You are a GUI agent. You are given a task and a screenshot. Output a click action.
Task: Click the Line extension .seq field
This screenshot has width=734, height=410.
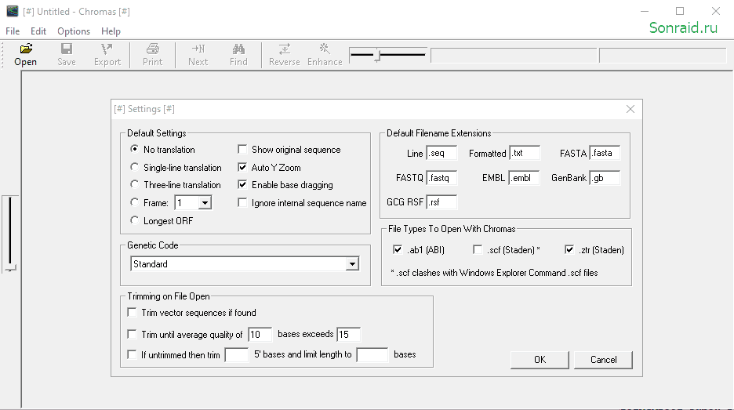pyautogui.click(x=441, y=153)
